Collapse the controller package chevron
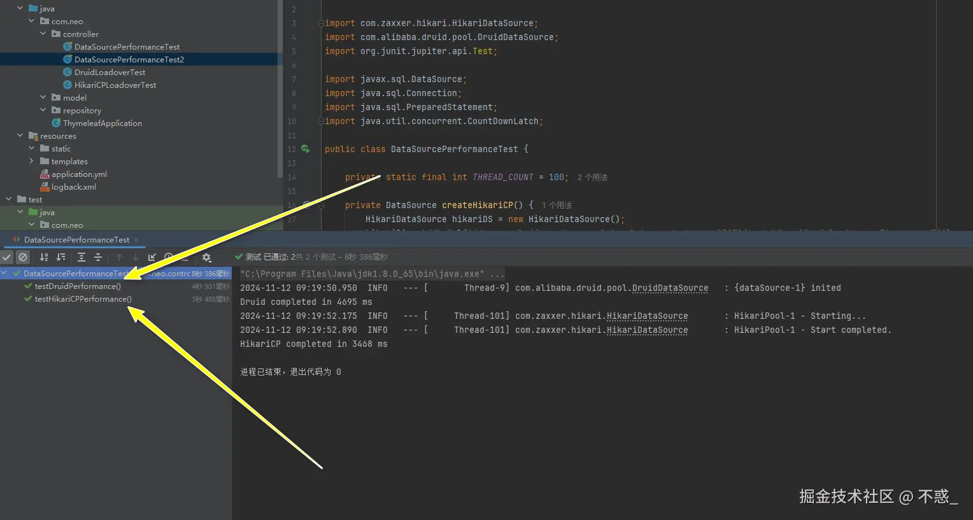973x520 pixels. tap(43, 34)
